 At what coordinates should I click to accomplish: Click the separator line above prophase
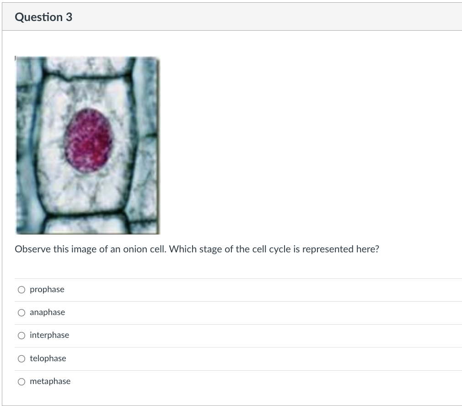click(229, 278)
